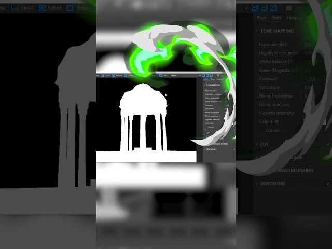The width and height of the screenshot is (332, 249).
Task: Toggle LUT checkmark in small center window
Action: [234, 133]
